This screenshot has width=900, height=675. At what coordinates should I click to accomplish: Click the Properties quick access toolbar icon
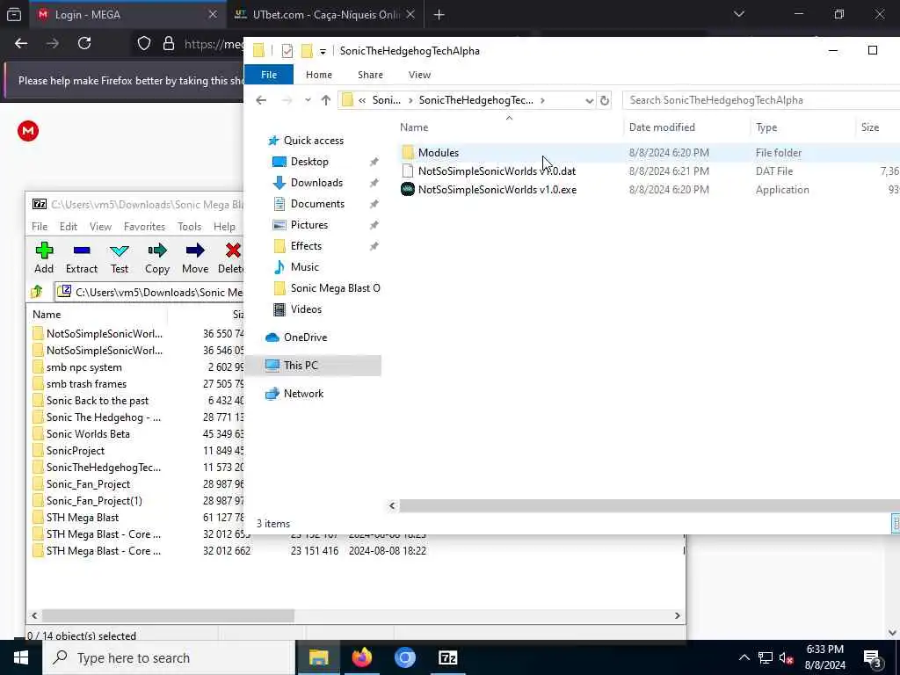click(287, 51)
